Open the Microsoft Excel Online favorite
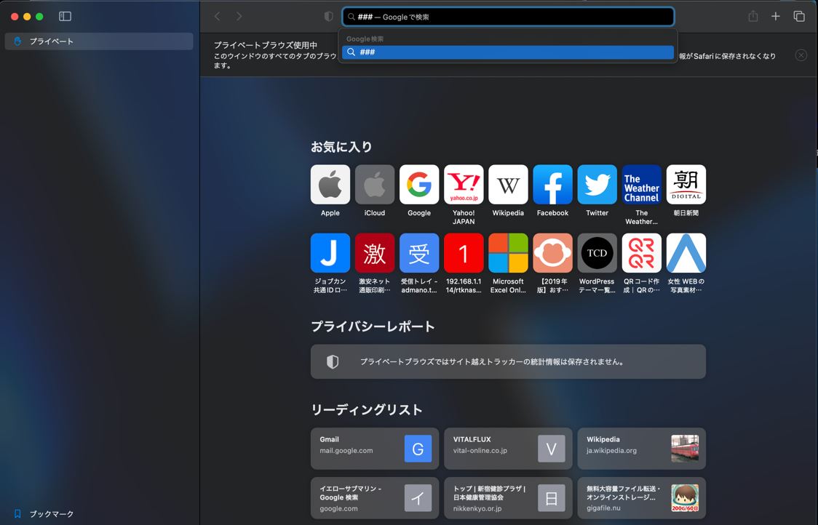Image resolution: width=818 pixels, height=525 pixels. coord(508,253)
